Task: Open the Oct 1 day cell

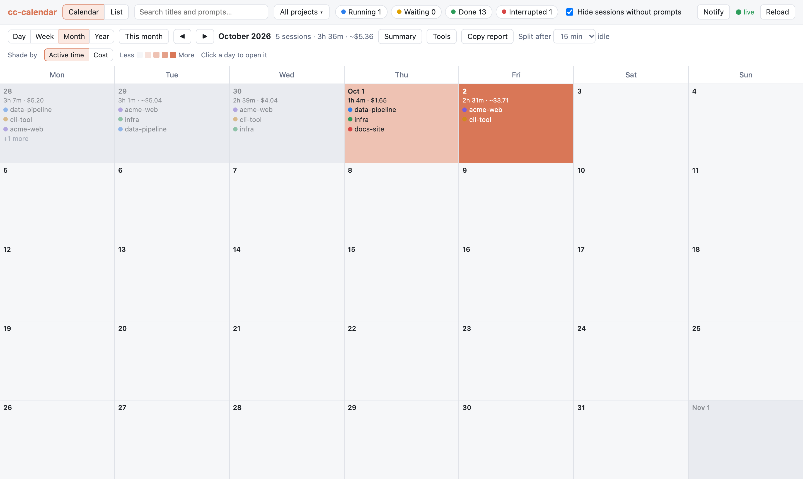Action: pos(401,123)
